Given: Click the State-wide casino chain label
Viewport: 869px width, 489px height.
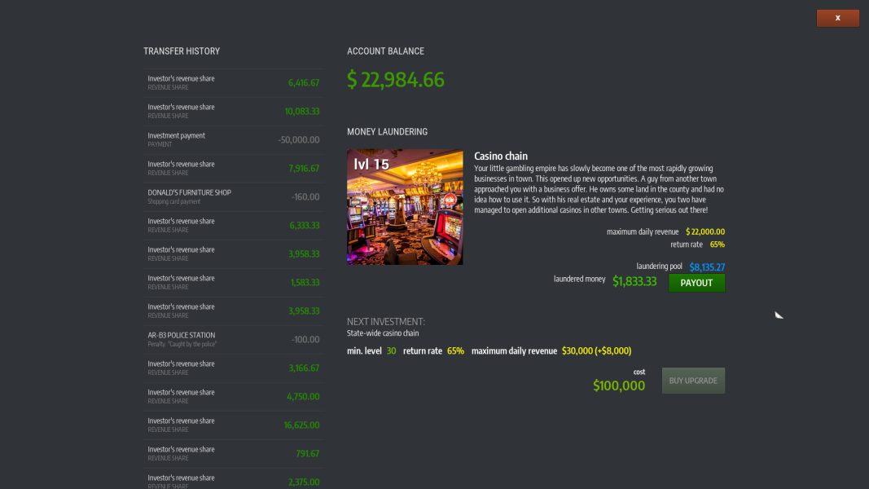Looking at the screenshot, I should pyautogui.click(x=383, y=333).
